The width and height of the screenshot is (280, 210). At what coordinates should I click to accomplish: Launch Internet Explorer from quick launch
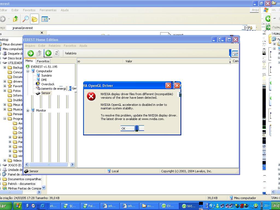[x=42, y=206]
